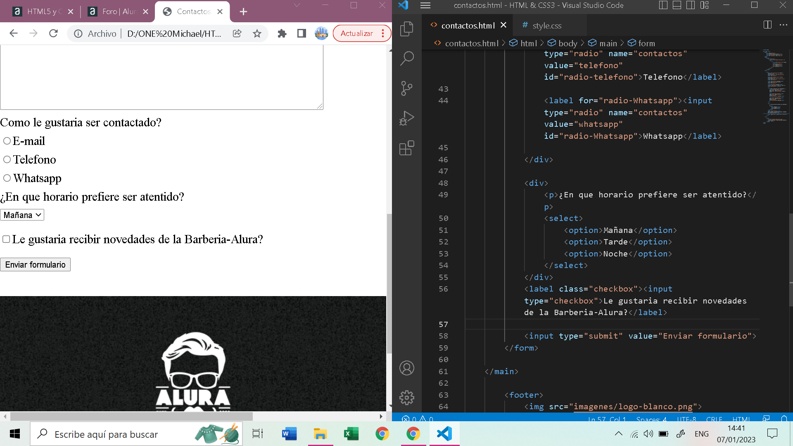Open the Chrome profile avatar
Image resolution: width=793 pixels, height=446 pixels.
tap(321, 33)
